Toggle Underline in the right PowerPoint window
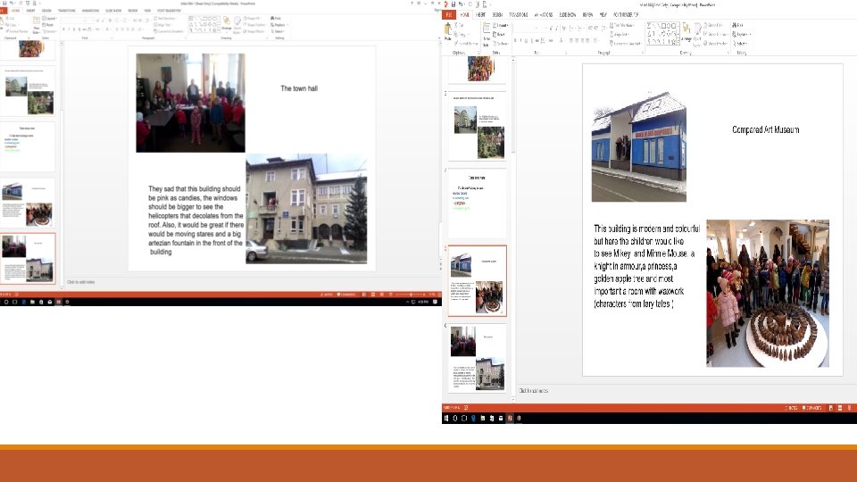857x482 pixels. pos(527,40)
